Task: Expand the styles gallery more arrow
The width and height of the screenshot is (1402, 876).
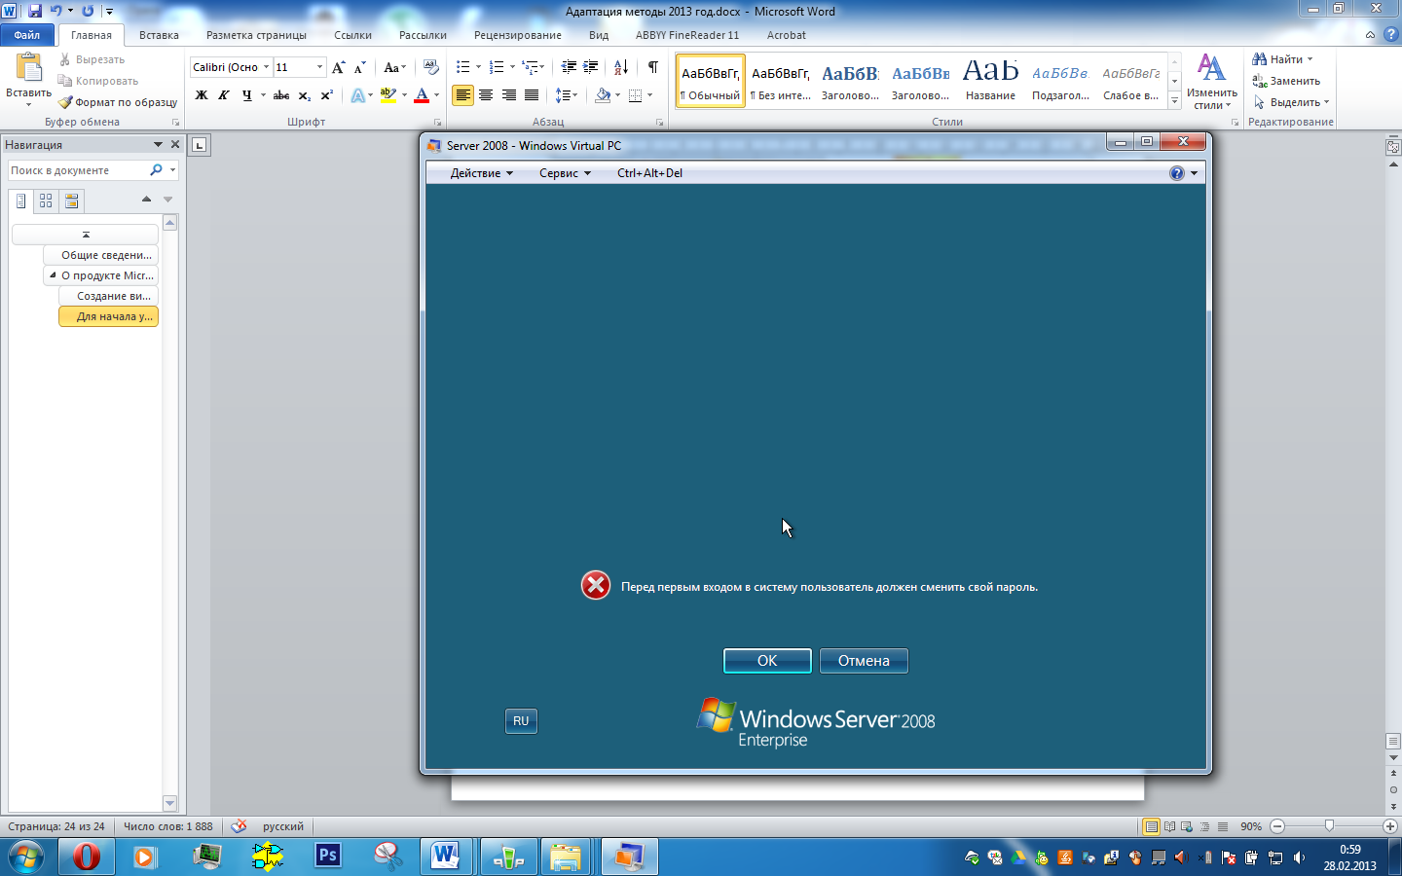Action: point(1175,100)
